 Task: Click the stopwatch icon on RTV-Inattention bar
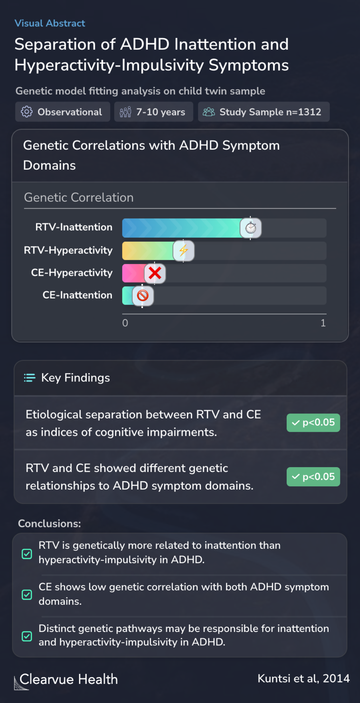(251, 228)
